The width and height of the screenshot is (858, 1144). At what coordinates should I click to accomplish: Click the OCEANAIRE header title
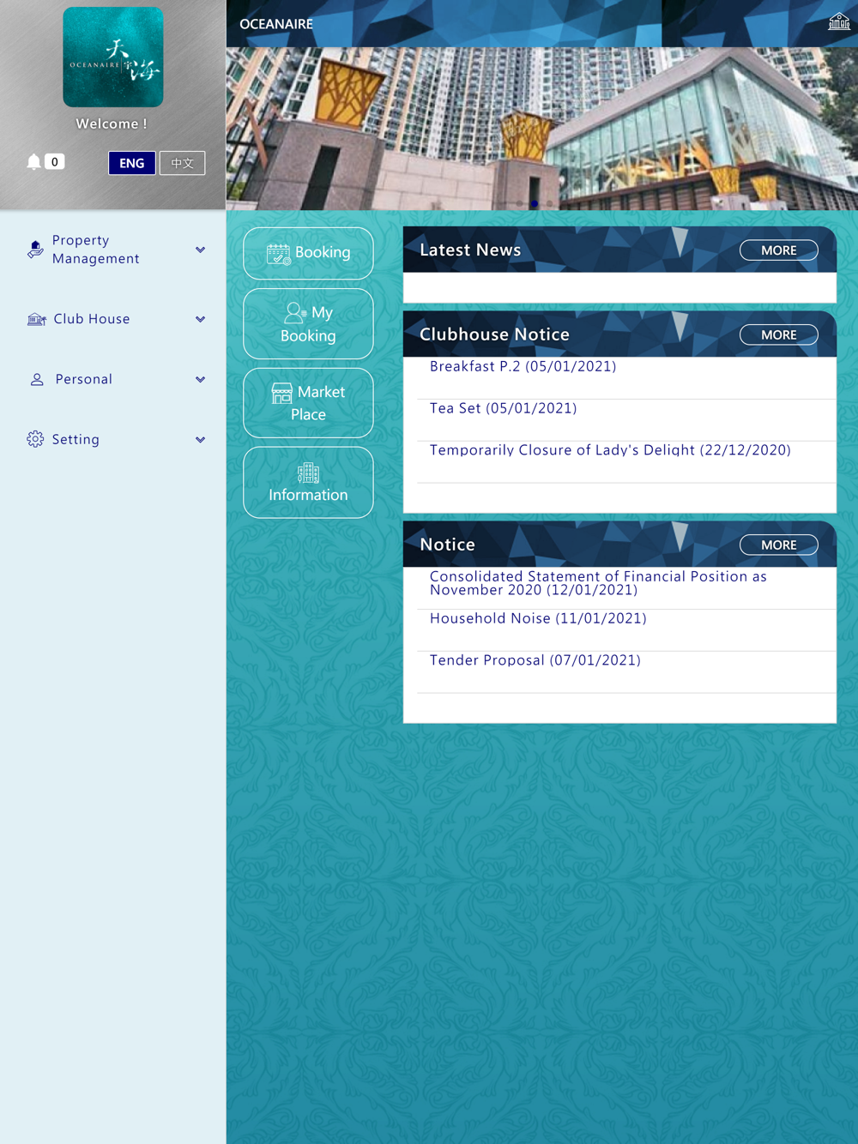click(x=276, y=24)
